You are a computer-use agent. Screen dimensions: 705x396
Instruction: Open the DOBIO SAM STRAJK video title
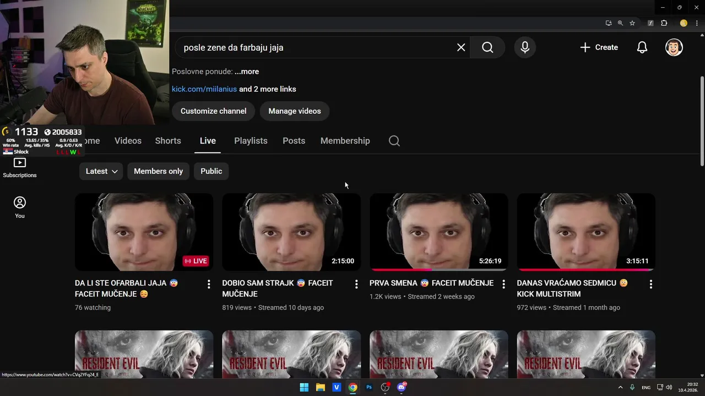pos(278,289)
